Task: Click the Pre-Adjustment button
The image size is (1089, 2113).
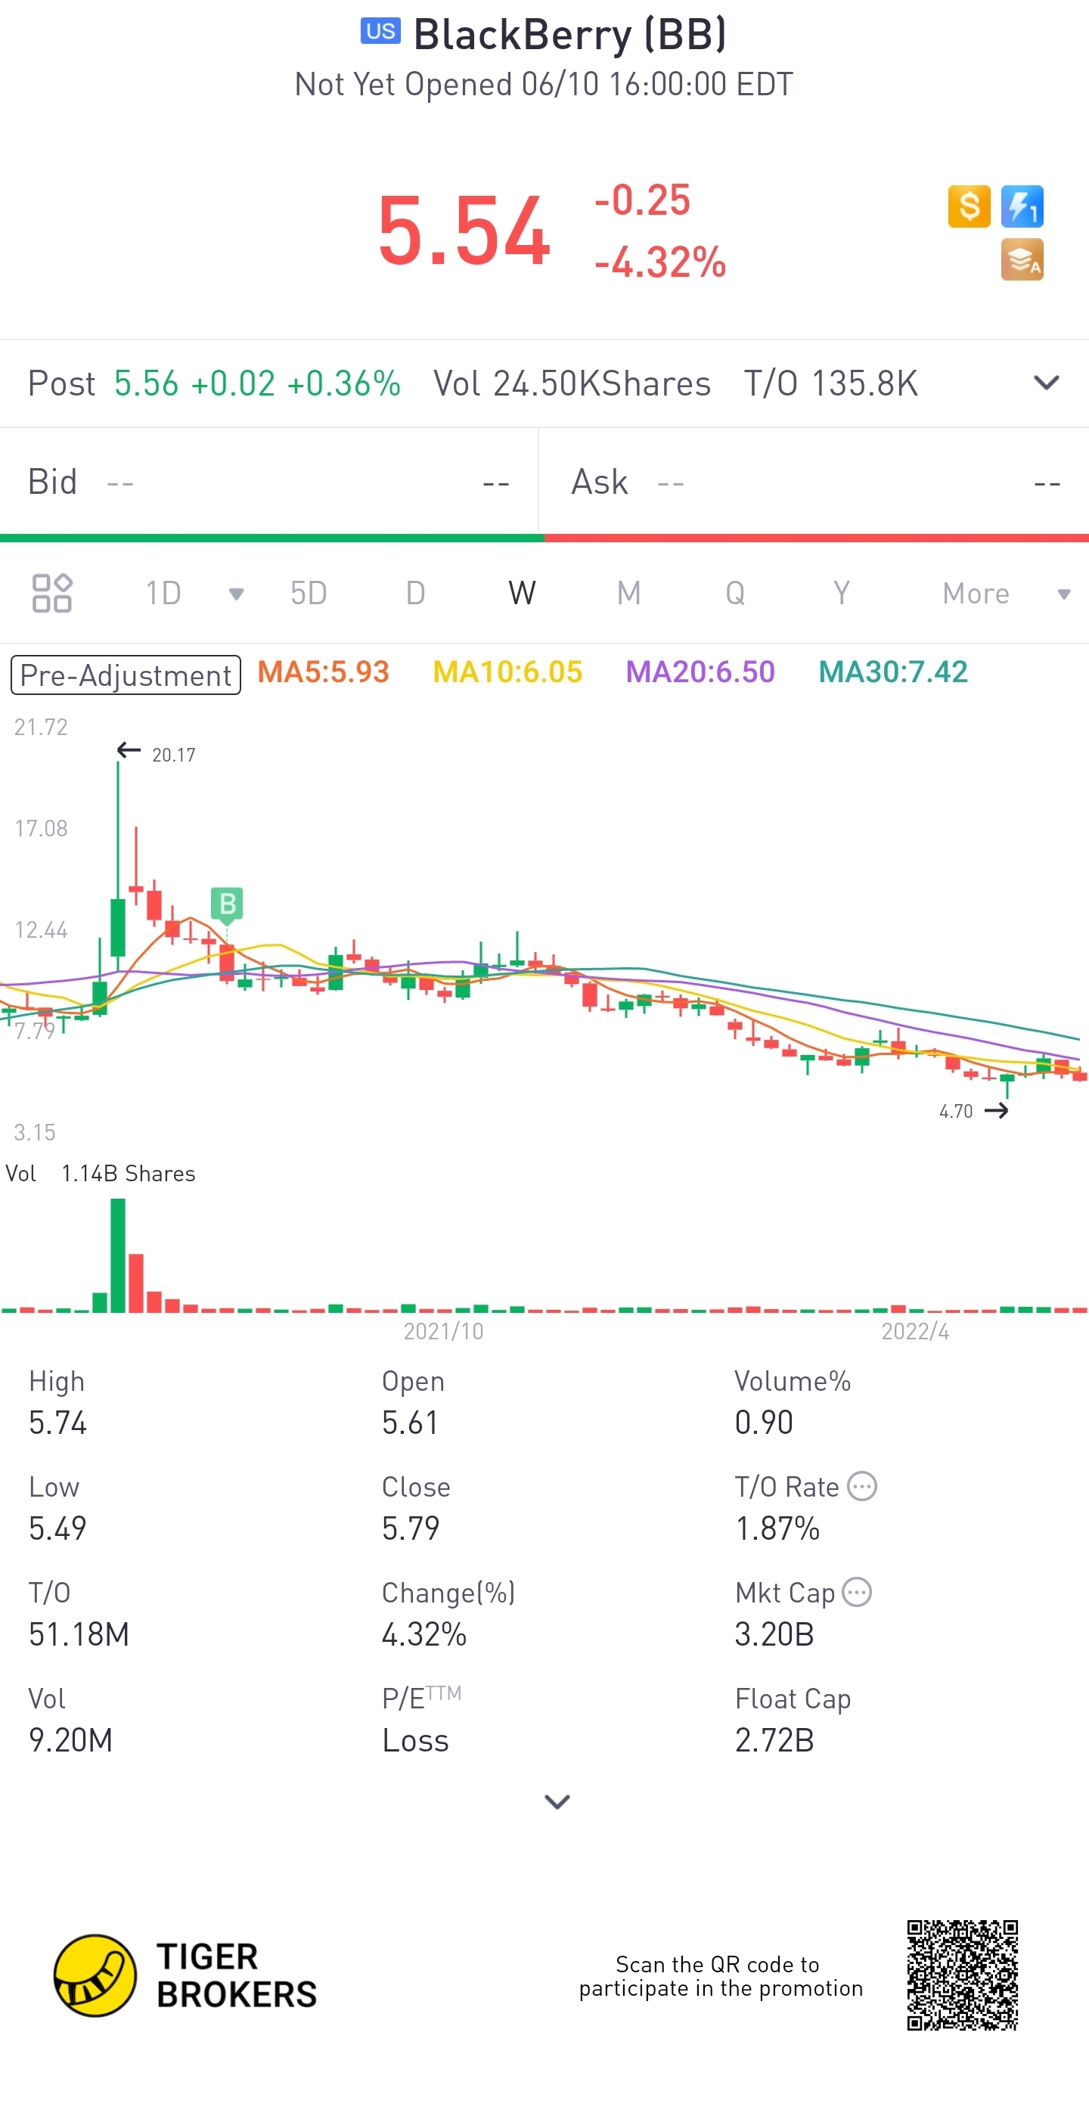Action: [126, 675]
